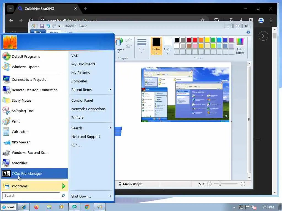Start Remote Desktop Connection
Viewport: 282px width, 211px height.
pos(34,90)
